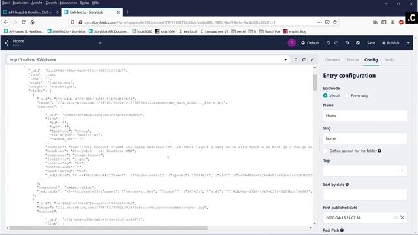
Task: Open the e-spirit Blog bookmark
Action: click(295, 31)
